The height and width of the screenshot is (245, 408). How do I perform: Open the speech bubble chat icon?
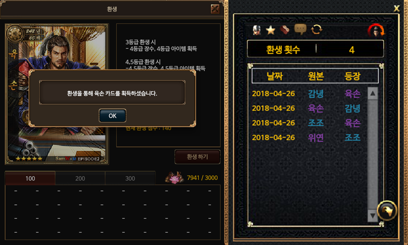(300, 29)
